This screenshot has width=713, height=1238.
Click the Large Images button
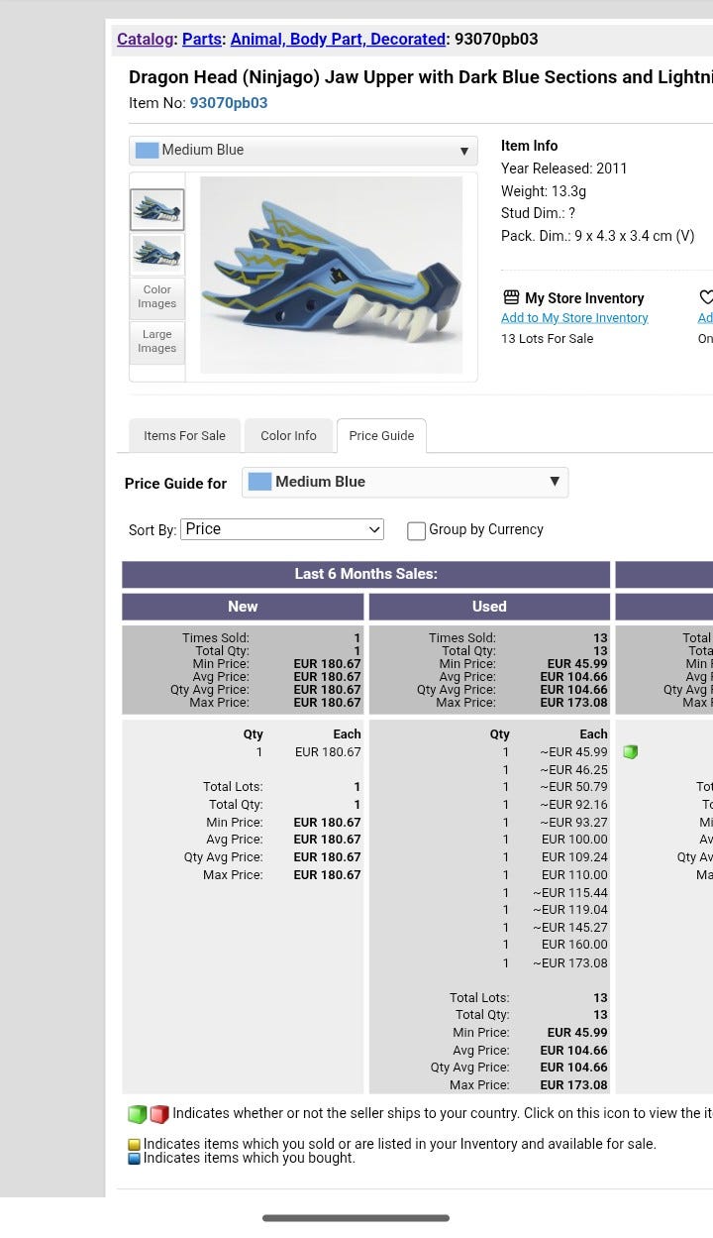pyautogui.click(x=157, y=342)
